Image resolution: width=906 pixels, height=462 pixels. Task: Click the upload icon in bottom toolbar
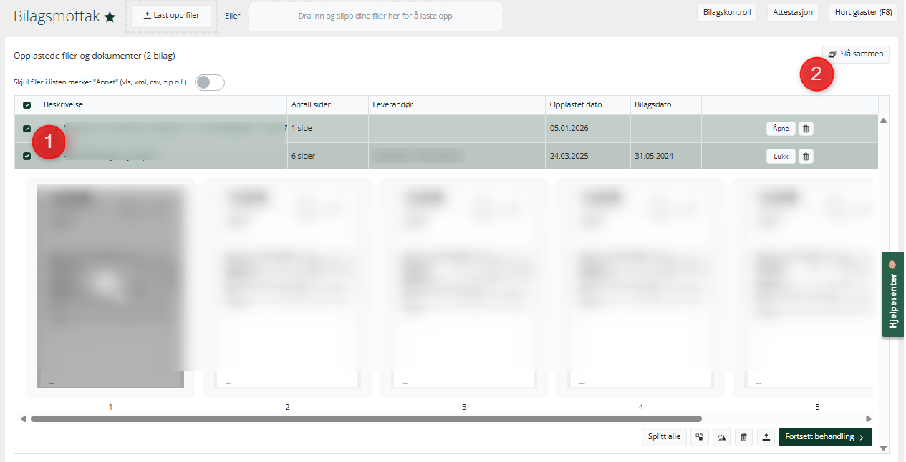click(x=766, y=437)
